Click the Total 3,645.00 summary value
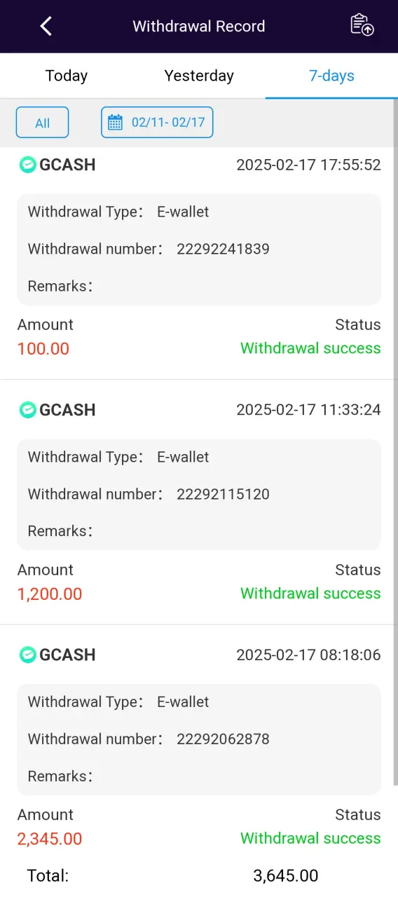The width and height of the screenshot is (398, 897). tap(286, 875)
